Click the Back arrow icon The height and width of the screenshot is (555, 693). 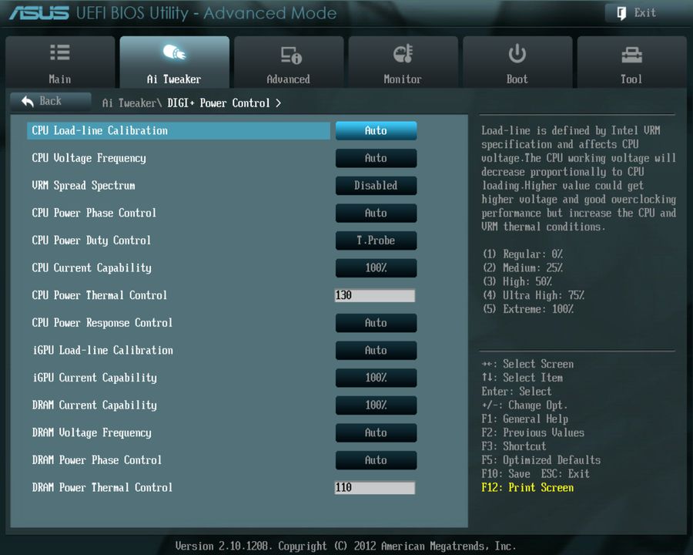28,101
